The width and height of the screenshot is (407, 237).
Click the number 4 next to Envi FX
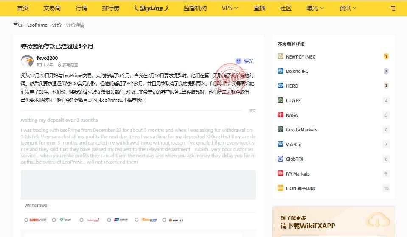coord(386,100)
